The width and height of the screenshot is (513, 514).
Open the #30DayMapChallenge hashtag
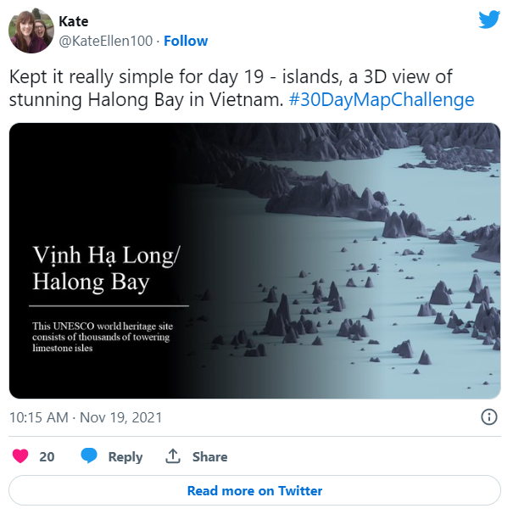(382, 99)
